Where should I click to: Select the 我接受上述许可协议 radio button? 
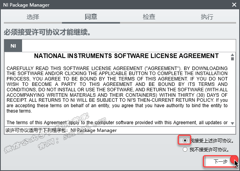click(185, 140)
